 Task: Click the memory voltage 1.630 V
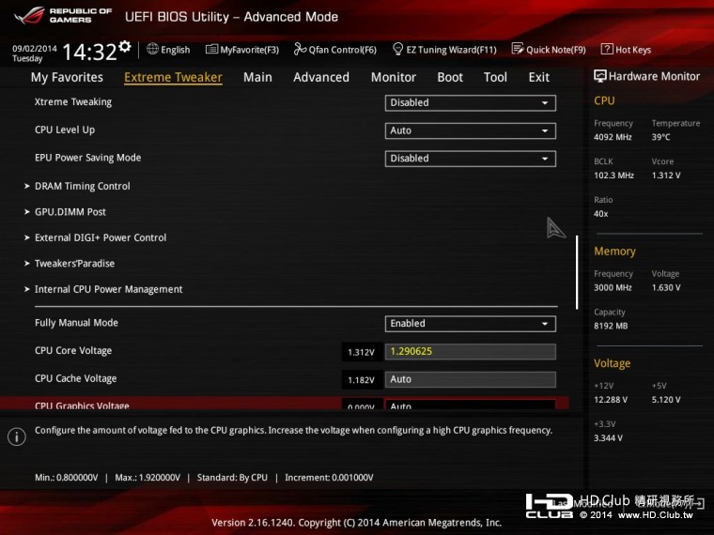pyautogui.click(x=666, y=287)
